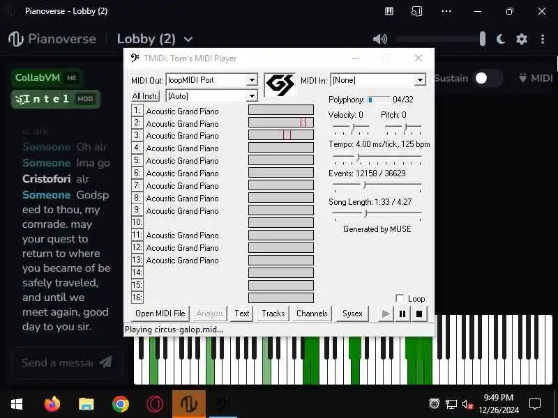Switch to TMIDI player in taskbar
The image size is (558, 418).
223,404
